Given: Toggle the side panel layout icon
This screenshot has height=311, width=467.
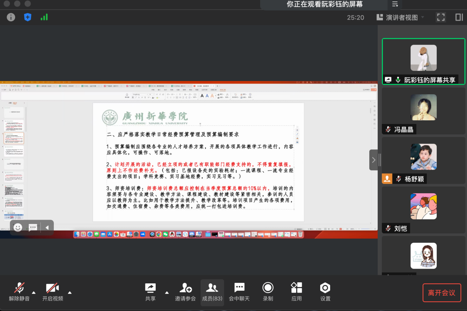Looking at the screenshot, I should [459, 17].
